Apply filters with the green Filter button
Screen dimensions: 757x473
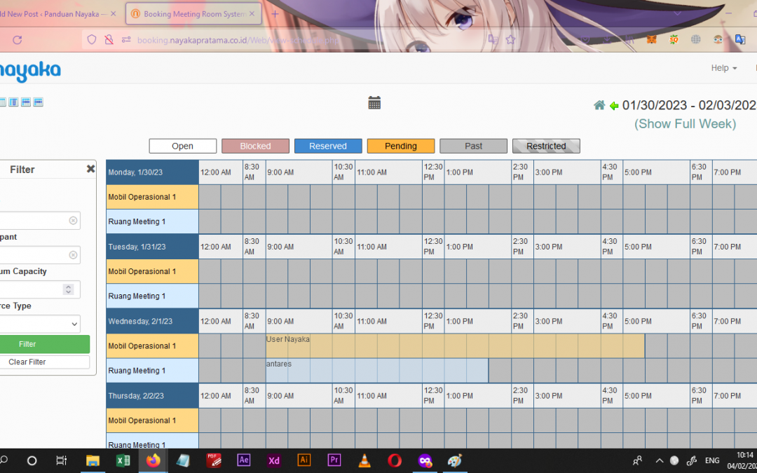click(45, 344)
